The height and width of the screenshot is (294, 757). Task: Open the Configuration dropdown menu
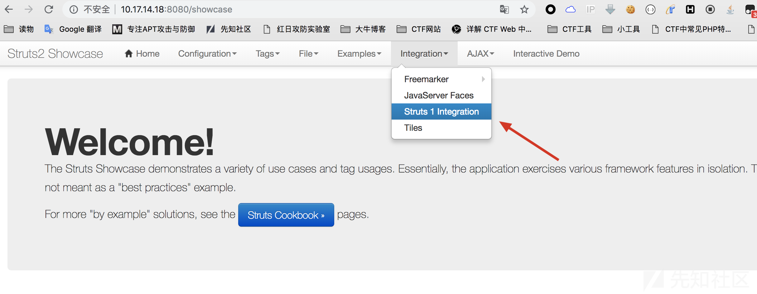[207, 54]
